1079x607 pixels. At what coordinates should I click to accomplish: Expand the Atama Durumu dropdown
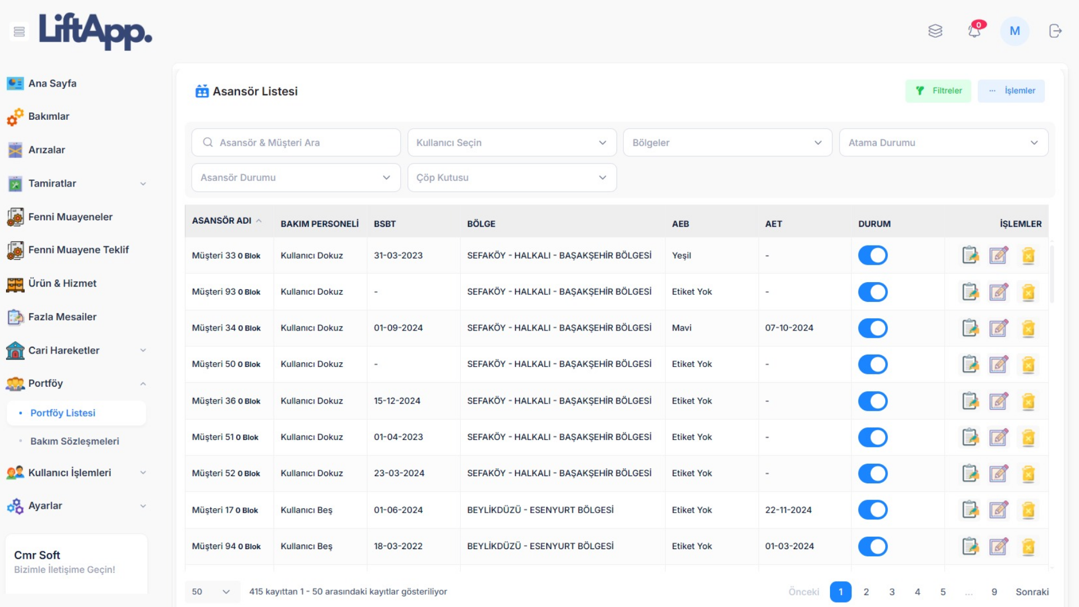point(943,143)
